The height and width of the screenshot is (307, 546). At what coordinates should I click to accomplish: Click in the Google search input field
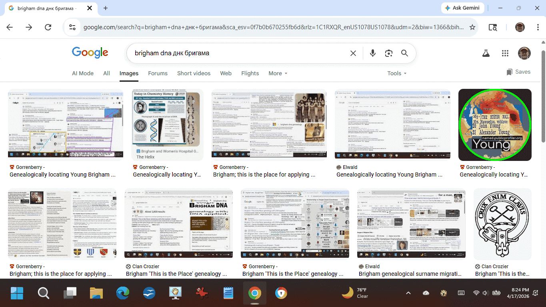tap(236, 53)
